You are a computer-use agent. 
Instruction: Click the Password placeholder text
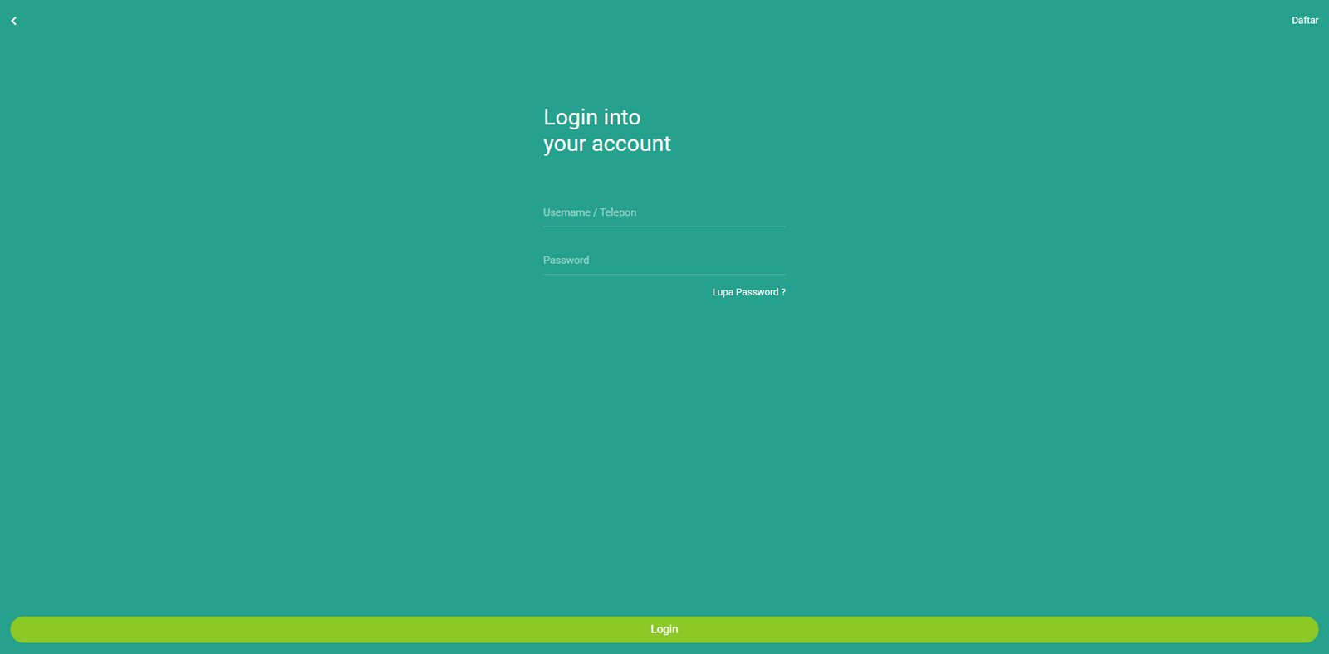[566, 261]
